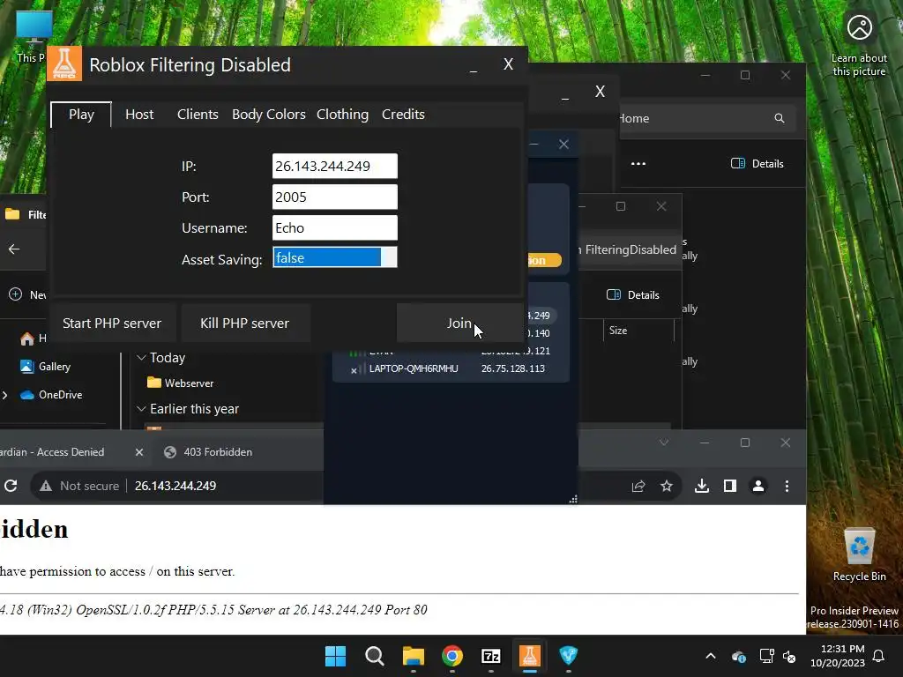Open the Clients tab

click(x=198, y=115)
